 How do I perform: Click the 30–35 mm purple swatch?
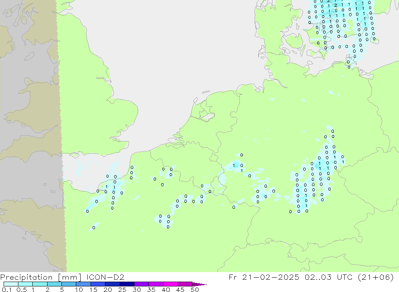(x=142, y=284)
